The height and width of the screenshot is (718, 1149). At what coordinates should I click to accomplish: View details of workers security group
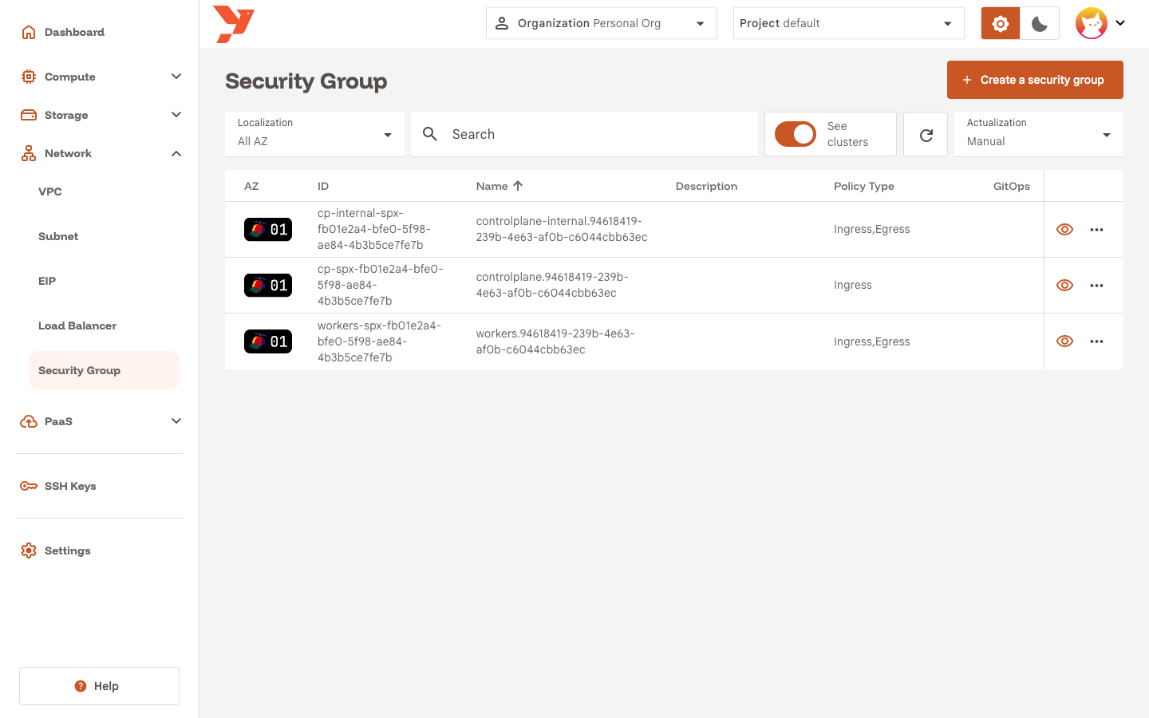coord(1064,341)
